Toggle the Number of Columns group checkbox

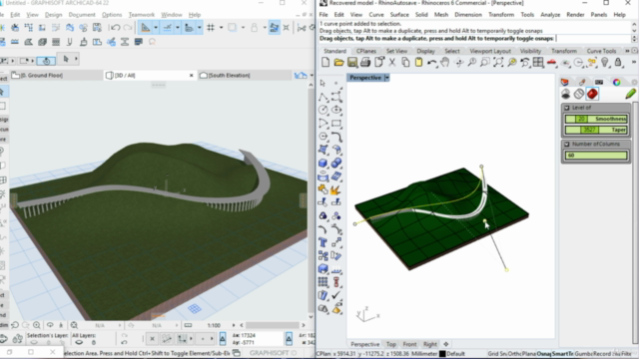click(x=566, y=144)
